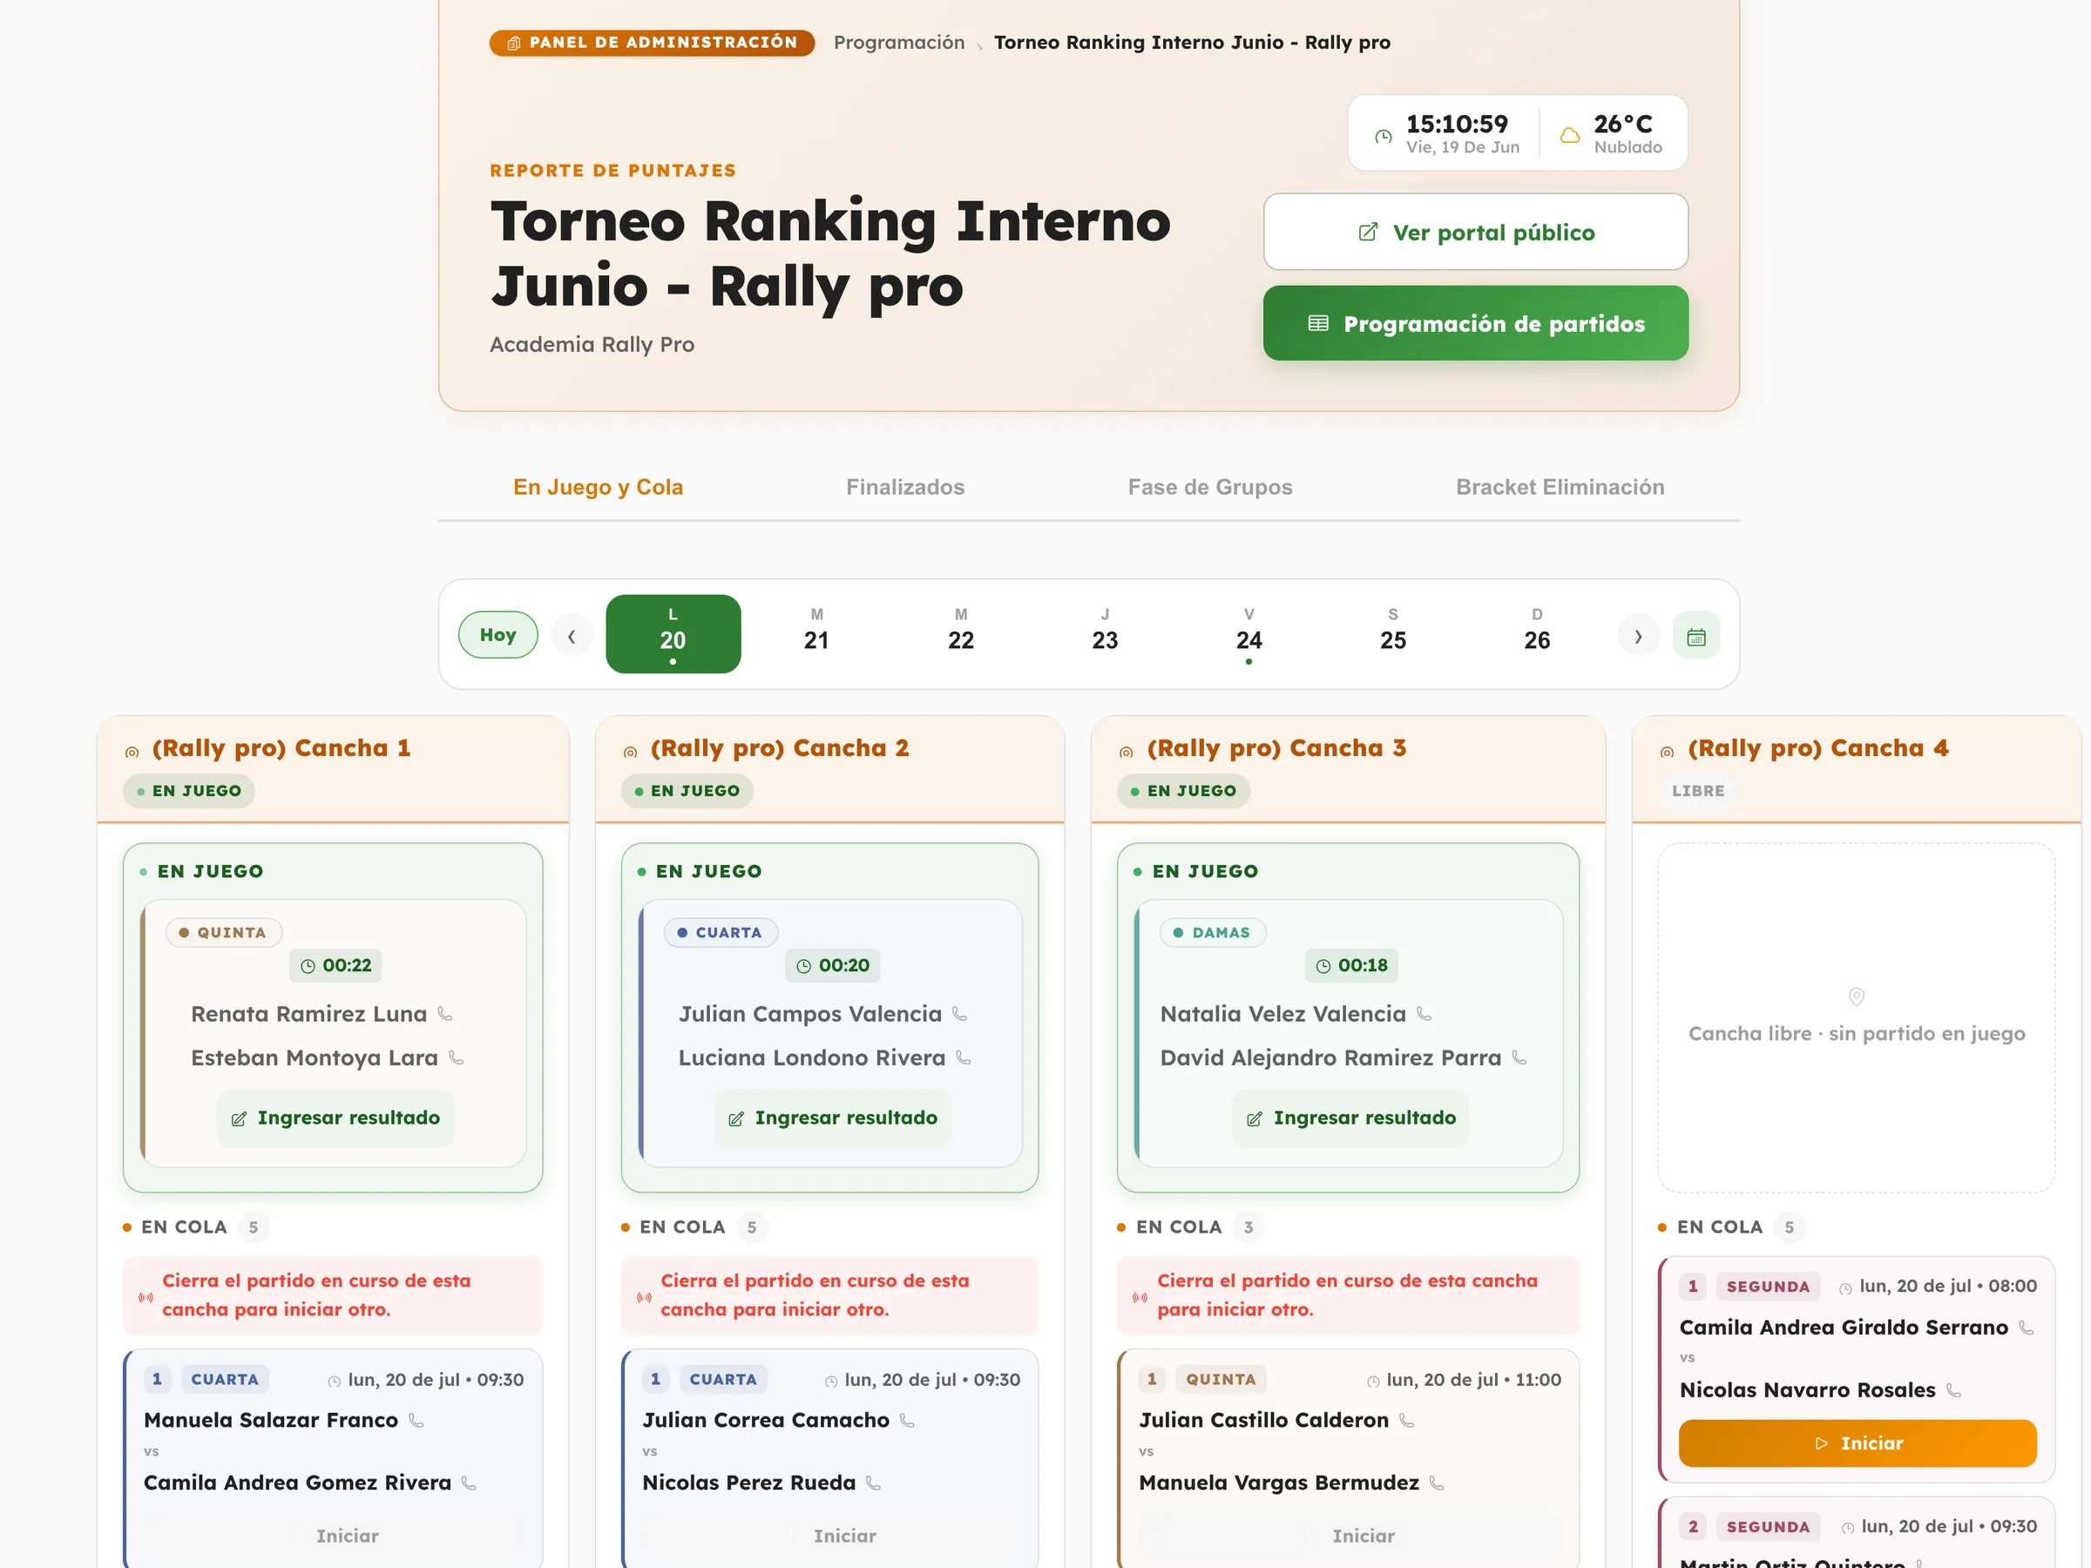Enter result for Renata Ramirez Luna match
2091x1568 pixels.
pyautogui.click(x=335, y=1119)
